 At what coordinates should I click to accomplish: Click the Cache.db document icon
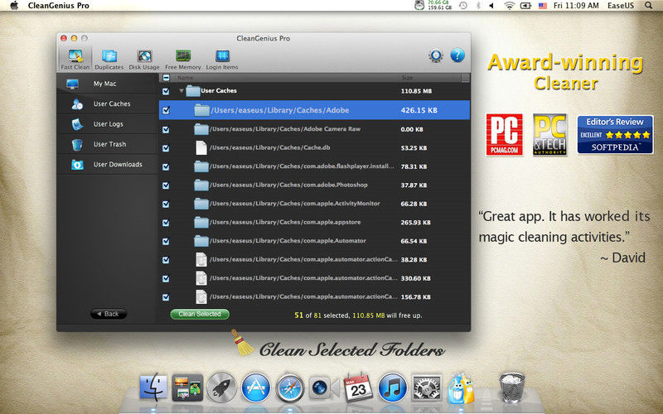[201, 148]
